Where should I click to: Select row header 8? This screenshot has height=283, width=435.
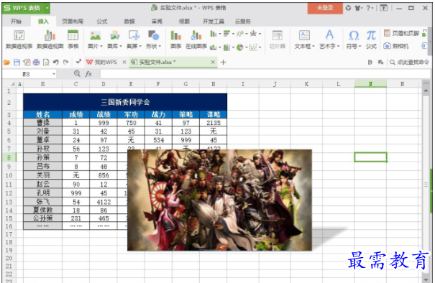(x=9, y=157)
